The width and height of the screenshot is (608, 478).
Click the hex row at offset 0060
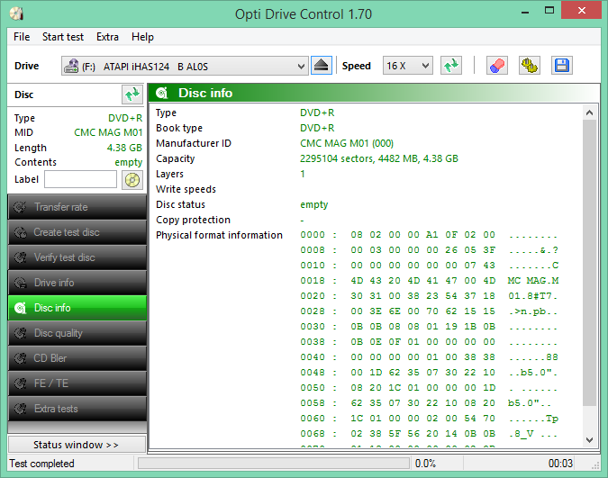tap(430, 419)
